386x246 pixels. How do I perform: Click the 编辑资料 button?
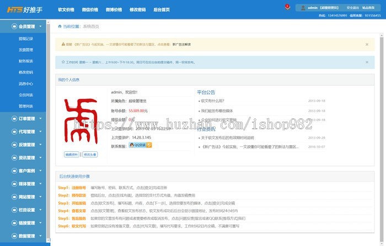click(71, 155)
